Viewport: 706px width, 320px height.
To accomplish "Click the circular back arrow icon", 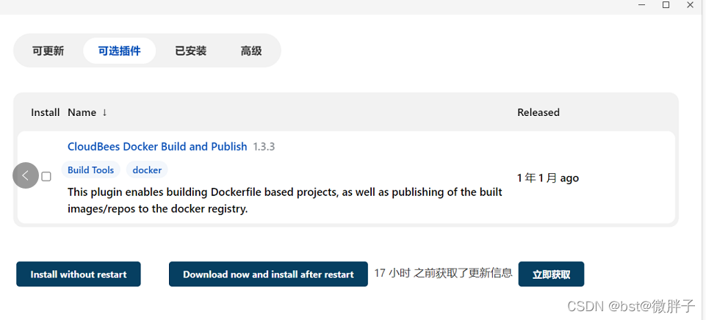I will [x=26, y=175].
